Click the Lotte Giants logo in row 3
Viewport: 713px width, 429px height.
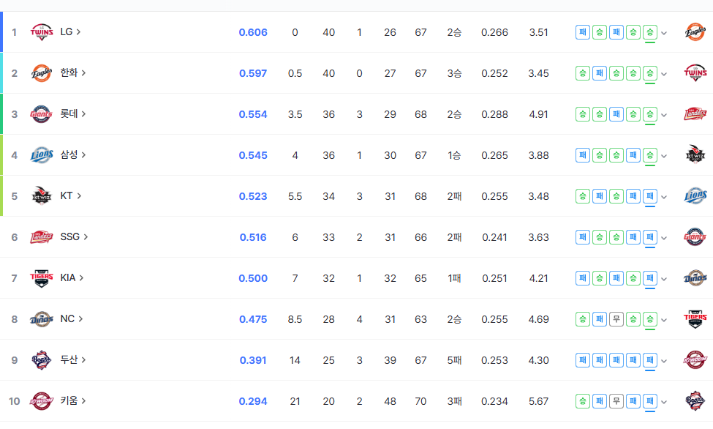click(x=42, y=114)
